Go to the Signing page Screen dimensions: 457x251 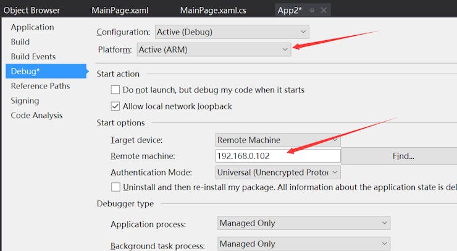(25, 101)
